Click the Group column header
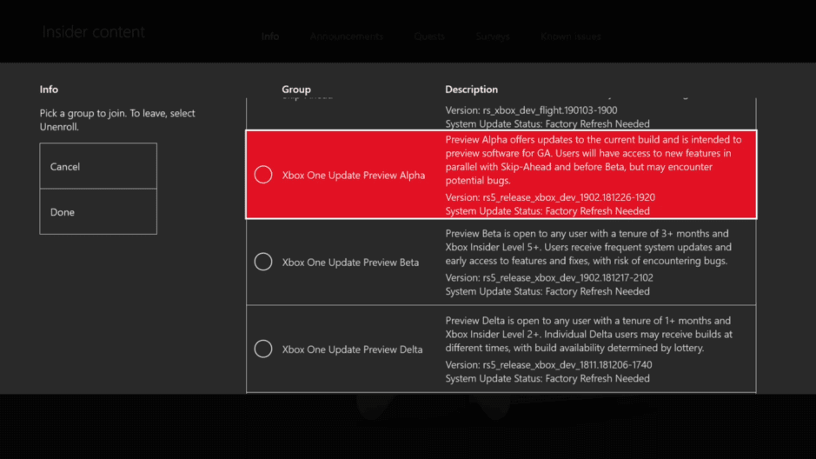The width and height of the screenshot is (816, 459). tap(295, 90)
